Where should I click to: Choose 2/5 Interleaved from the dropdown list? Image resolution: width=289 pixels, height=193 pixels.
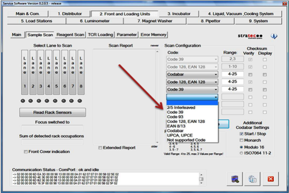(181, 107)
